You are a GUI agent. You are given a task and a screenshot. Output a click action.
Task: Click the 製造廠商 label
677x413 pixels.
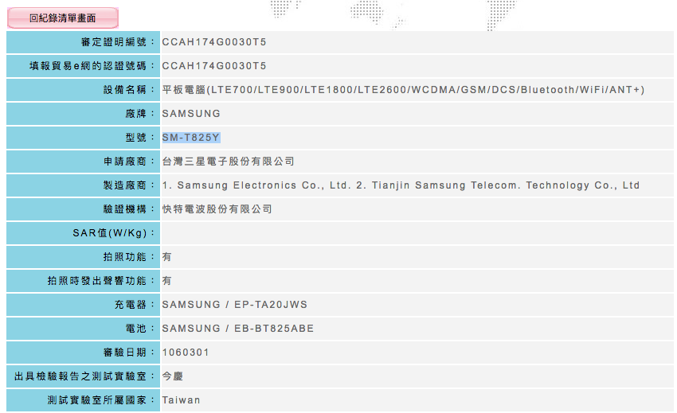[x=129, y=185]
